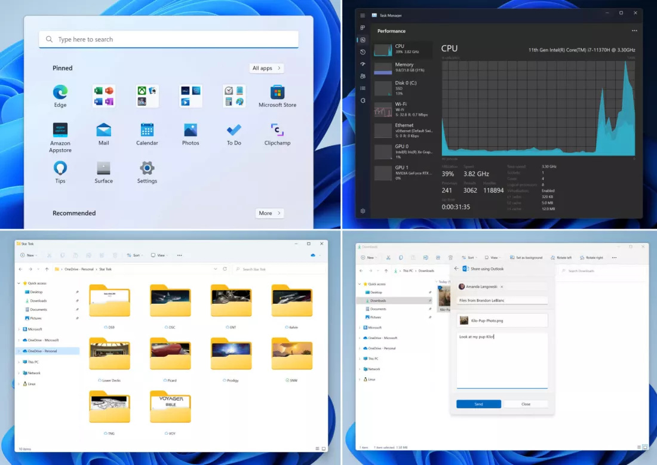The width and height of the screenshot is (657, 465).
Task: Select the DS9 folder
Action: point(110,307)
